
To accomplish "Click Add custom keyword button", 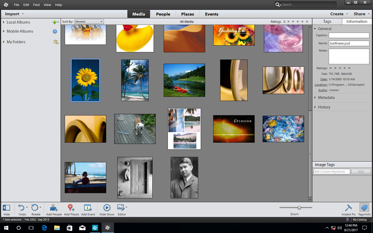I will (x=361, y=171).
